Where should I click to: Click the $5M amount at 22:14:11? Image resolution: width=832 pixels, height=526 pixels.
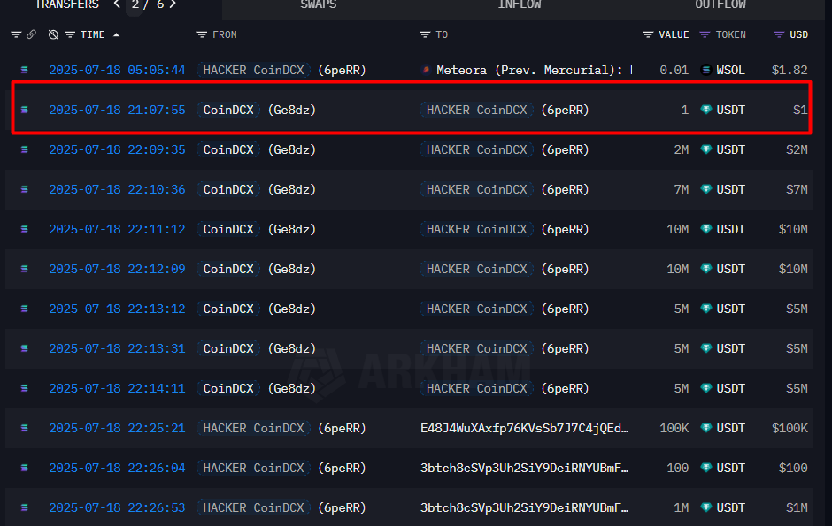tap(797, 388)
